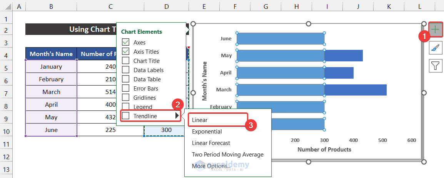The width and height of the screenshot is (444, 178).
Task: Choose Exponential trendline option
Action: pos(207,132)
